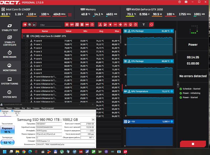Open the Stability Certificate section
This screenshot has height=155, width=210.
pyautogui.click(x=10, y=41)
